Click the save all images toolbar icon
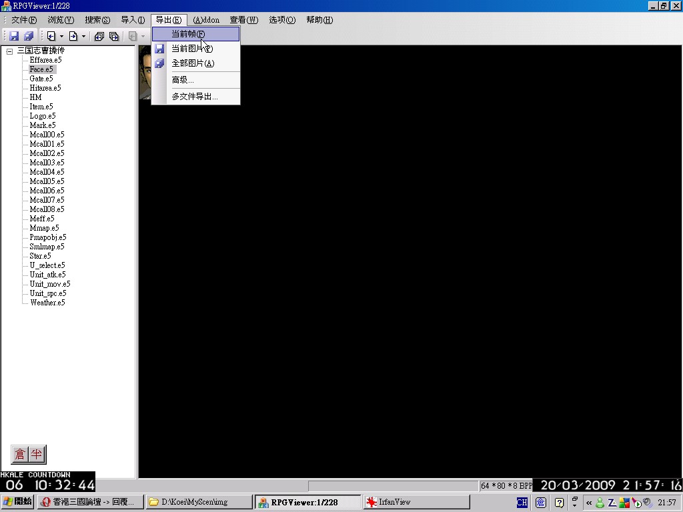The image size is (683, 512). (x=29, y=36)
